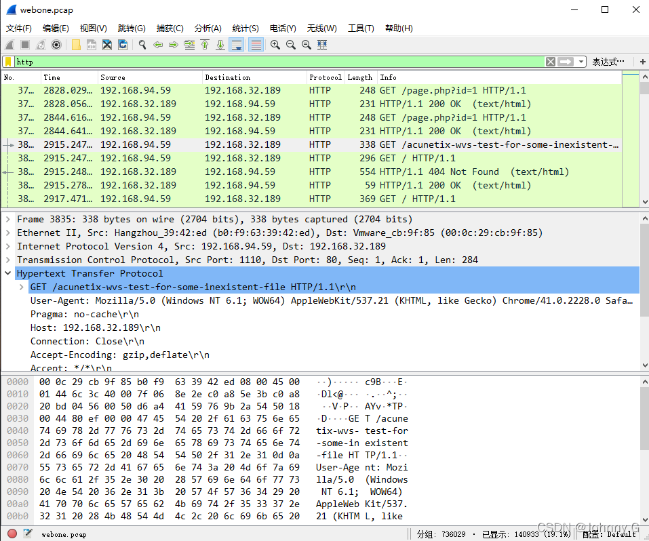Open the 分析(A) menu
649x541 pixels.
click(208, 28)
